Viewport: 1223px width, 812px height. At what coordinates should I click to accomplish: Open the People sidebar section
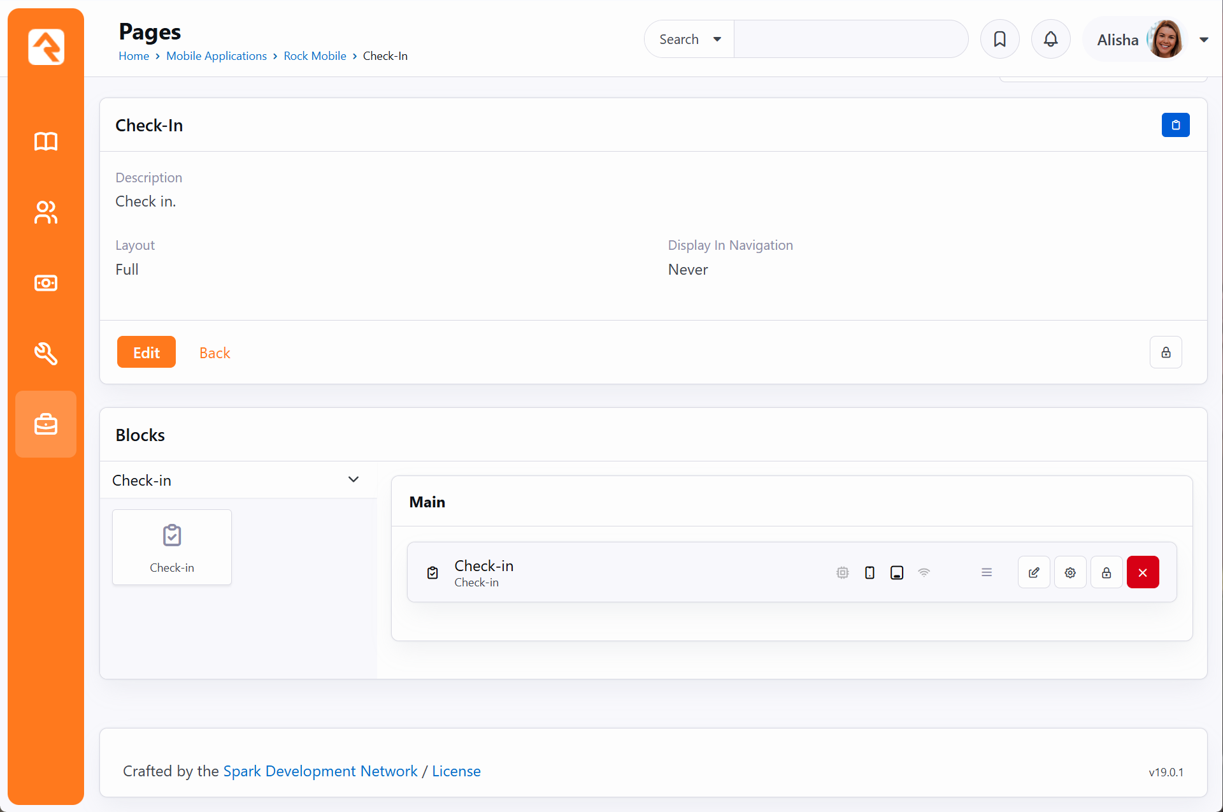(x=46, y=212)
